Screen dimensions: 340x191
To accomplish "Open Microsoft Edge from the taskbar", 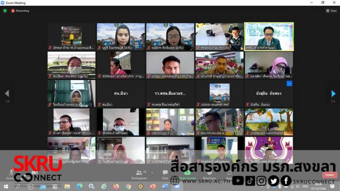I will tap(79, 187).
